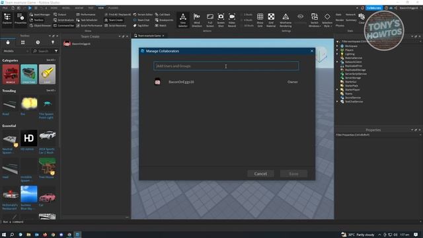Screen dimensions: 423x238
Task: Open the Performance window
Action: point(86,15)
